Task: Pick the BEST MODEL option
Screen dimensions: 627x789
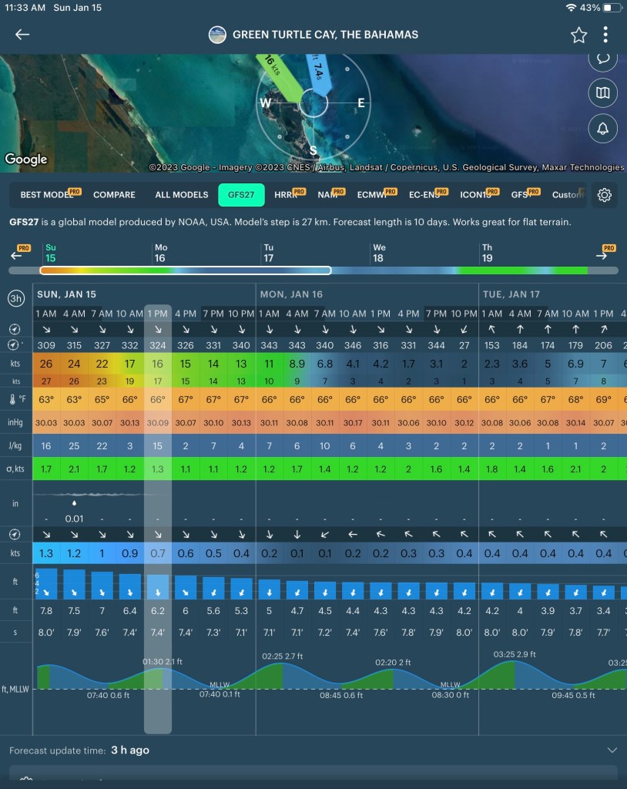Action: click(47, 195)
